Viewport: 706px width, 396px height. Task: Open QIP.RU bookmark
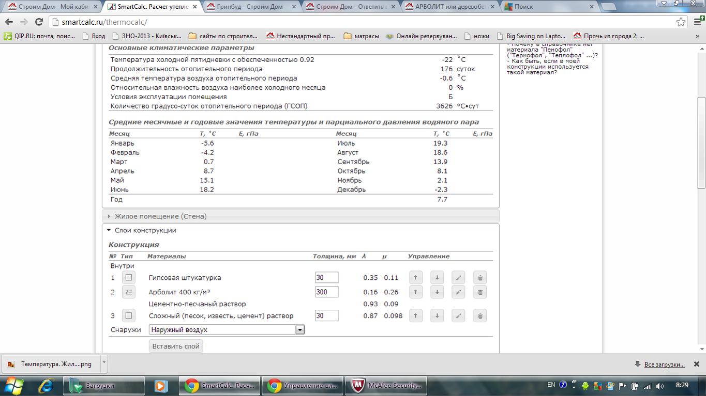click(x=39, y=36)
